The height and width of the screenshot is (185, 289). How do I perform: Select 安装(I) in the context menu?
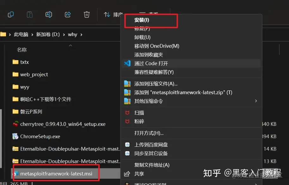pyautogui.click(x=142, y=20)
